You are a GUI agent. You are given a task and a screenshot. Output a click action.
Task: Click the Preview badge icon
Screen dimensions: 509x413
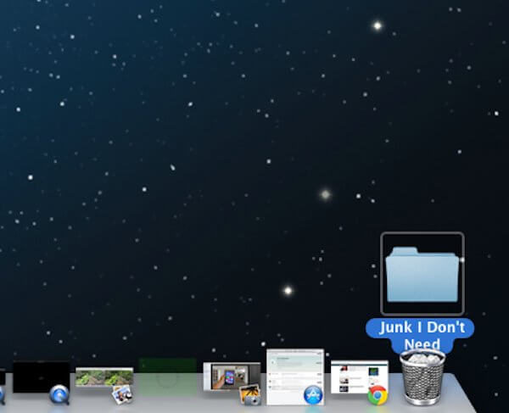(x=121, y=394)
